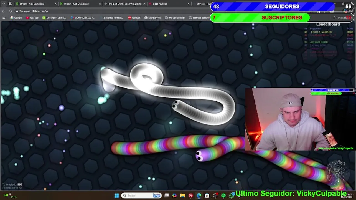Open File Explorer from the taskbar
356x200 pixels.
182,196
